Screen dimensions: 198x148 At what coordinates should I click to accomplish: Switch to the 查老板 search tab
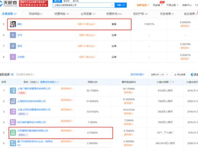coord(67,1)
